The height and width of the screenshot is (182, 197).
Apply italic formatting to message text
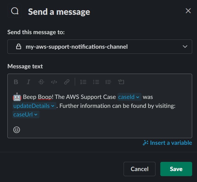[x=29, y=82]
